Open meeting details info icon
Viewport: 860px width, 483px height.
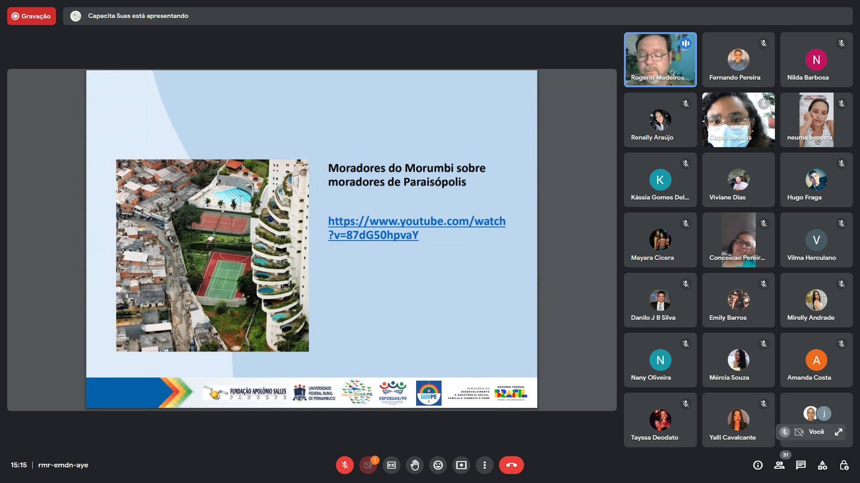[x=758, y=465]
